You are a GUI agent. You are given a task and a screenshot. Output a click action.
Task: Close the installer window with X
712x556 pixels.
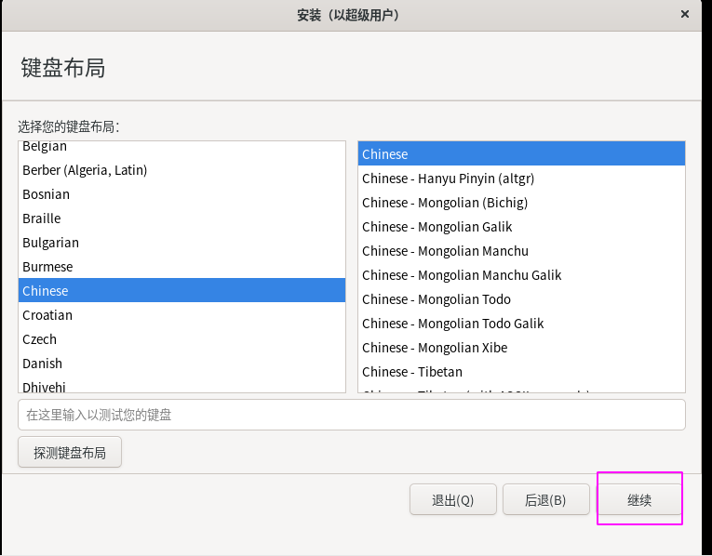[685, 15]
